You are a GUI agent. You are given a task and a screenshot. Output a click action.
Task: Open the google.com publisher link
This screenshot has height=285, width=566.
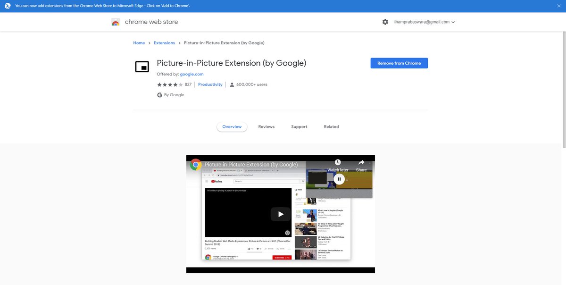point(191,74)
